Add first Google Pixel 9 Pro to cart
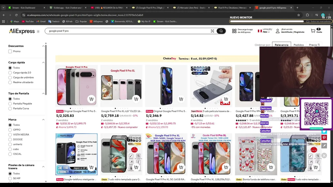Viewport: 333px width, 187px height. (x=91, y=99)
